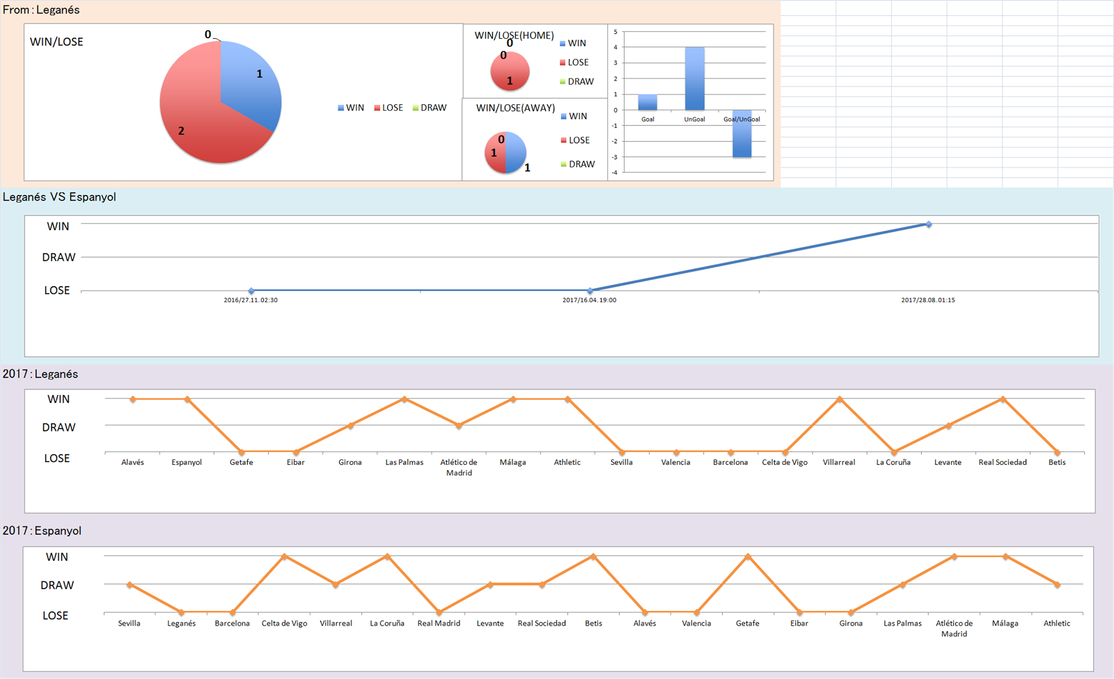Select the Sevilla marker in 2017 Espanyol chart
Screen dimensions: 1114x679
click(130, 585)
